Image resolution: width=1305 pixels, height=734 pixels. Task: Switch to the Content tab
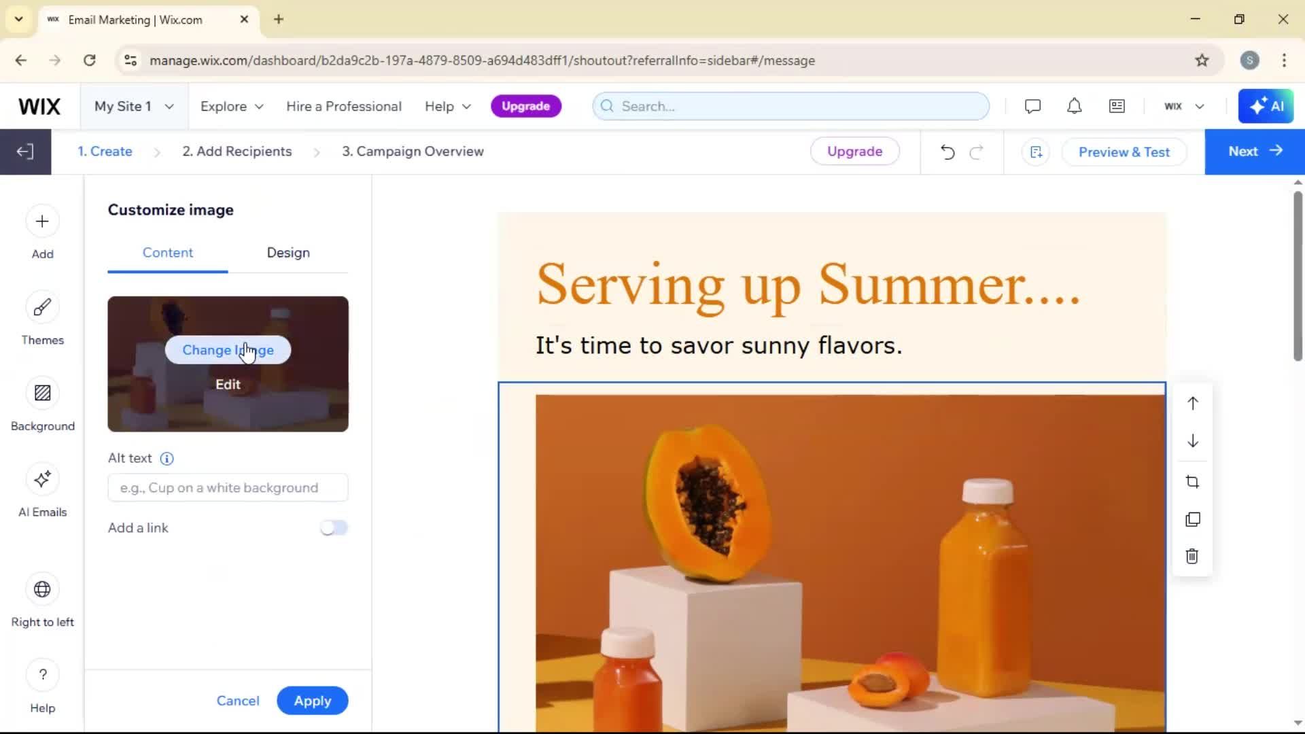168,253
